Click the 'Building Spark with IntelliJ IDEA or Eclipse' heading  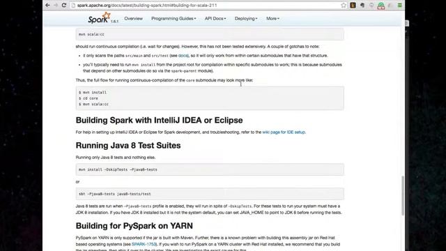[160, 120]
